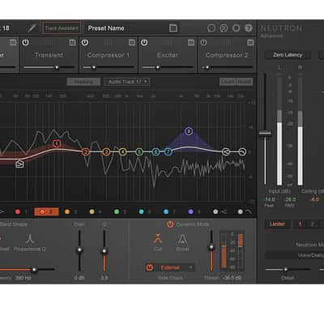This screenshot has width=324, height=324.
Task: Select the orange band 3 tab
Action: pos(71,212)
